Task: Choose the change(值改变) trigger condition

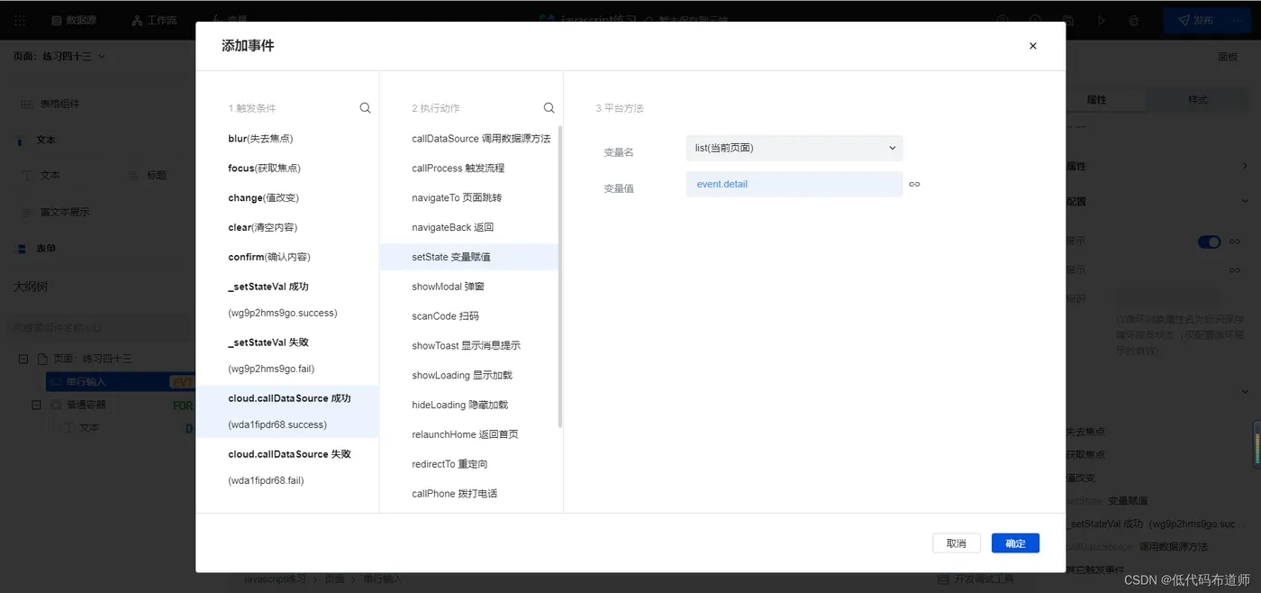Action: [263, 197]
